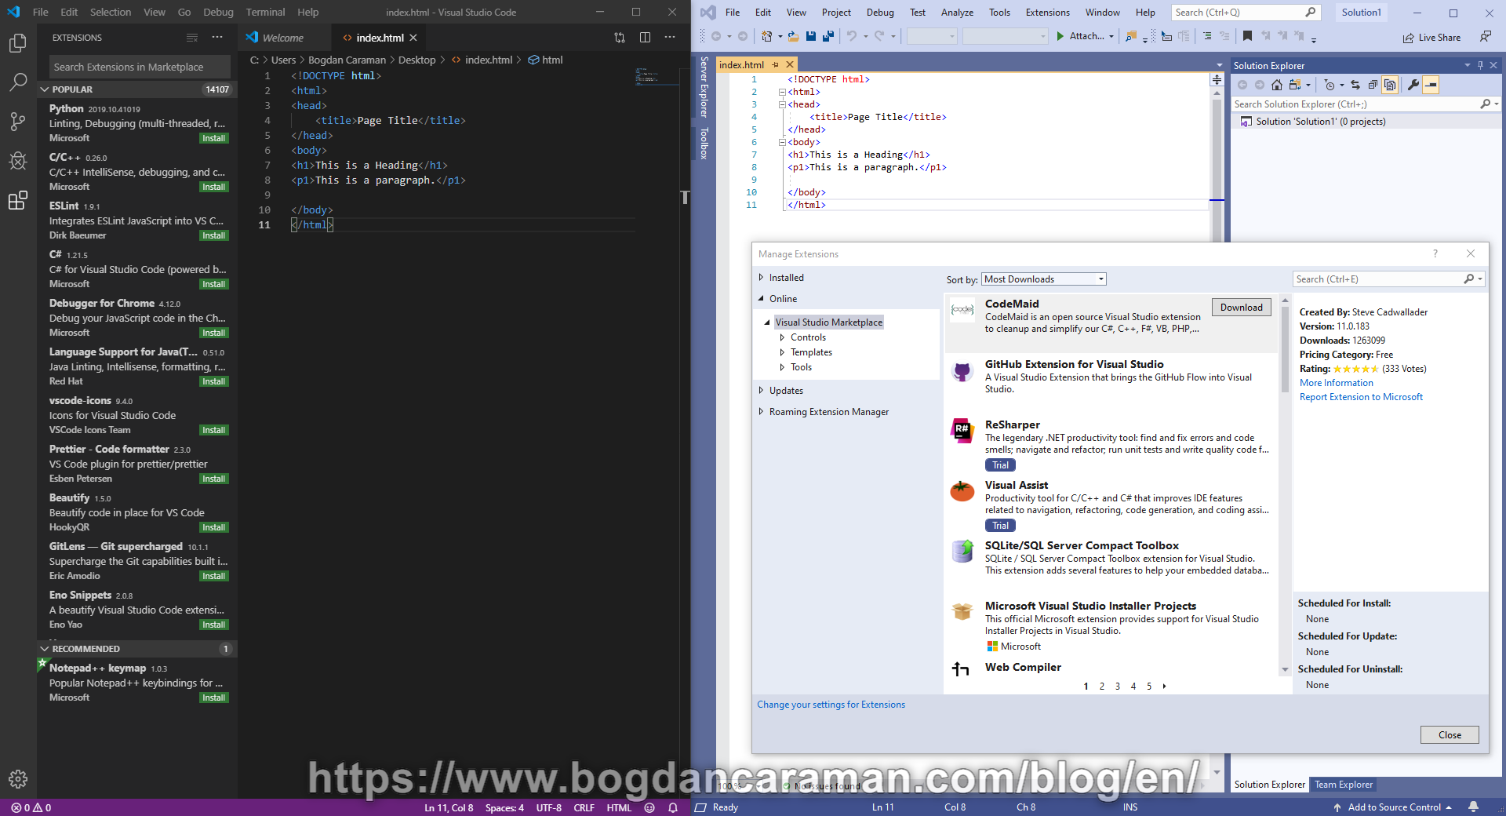Click the Find in Files toolbar icon

click(x=1131, y=36)
